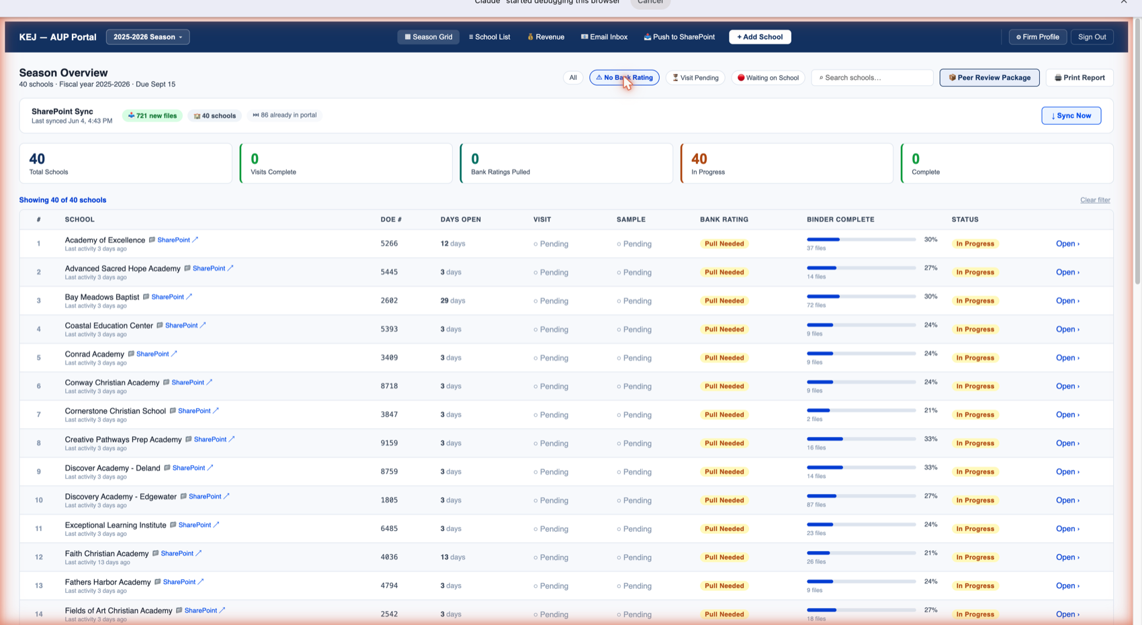
Task: Toggle the Visit Pending filter
Action: point(695,78)
